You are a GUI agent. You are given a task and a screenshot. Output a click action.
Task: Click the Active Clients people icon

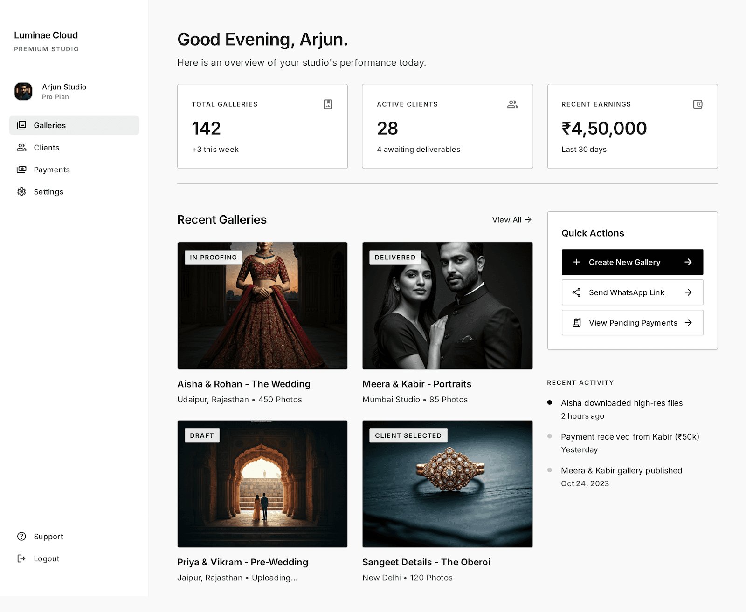[513, 104]
